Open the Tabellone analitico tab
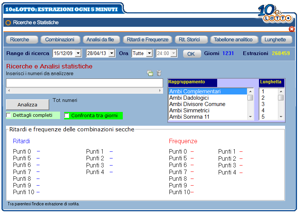Viewport: 300px width, 215px height. pyautogui.click(x=234, y=40)
